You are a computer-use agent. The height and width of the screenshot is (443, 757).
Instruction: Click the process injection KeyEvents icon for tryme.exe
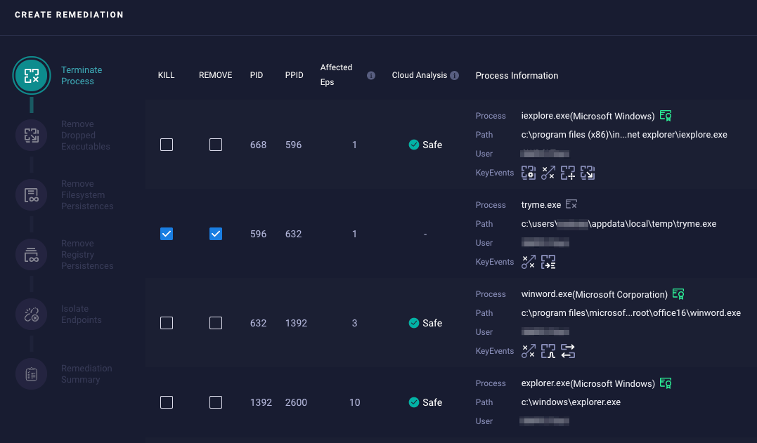[x=529, y=262]
